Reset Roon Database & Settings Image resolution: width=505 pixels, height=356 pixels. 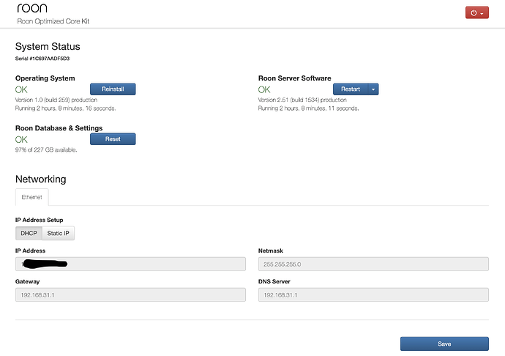(113, 138)
